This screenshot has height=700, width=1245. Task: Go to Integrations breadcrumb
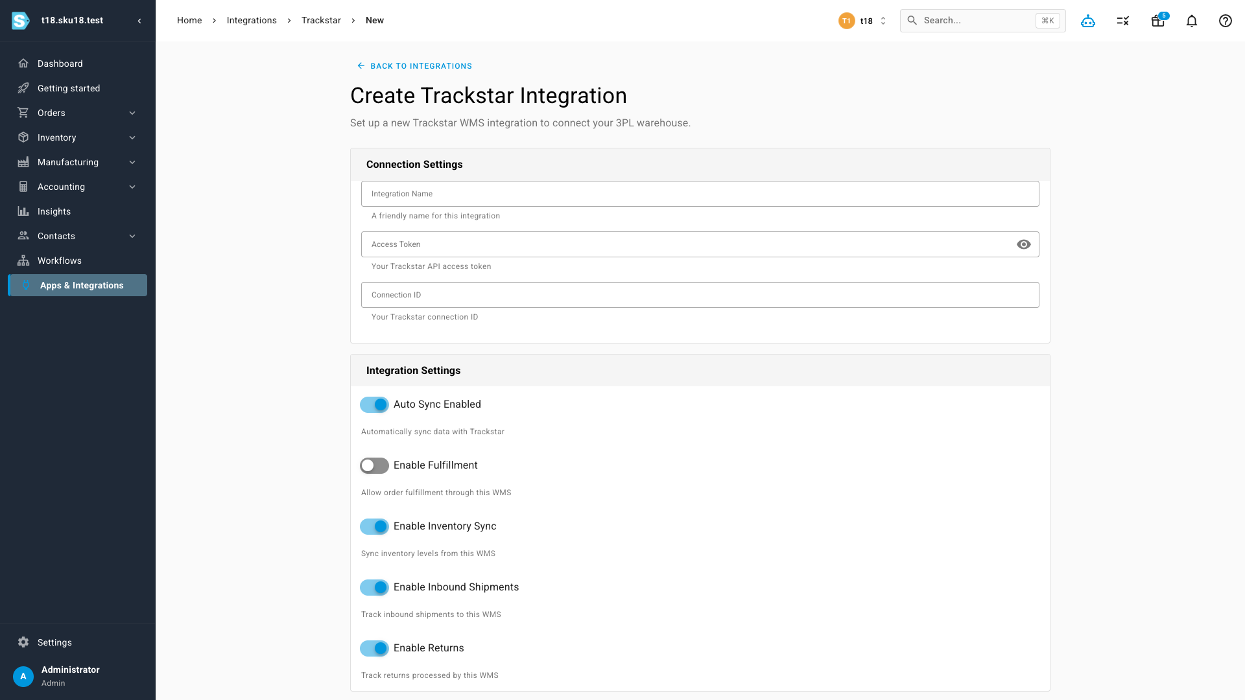[x=252, y=21]
